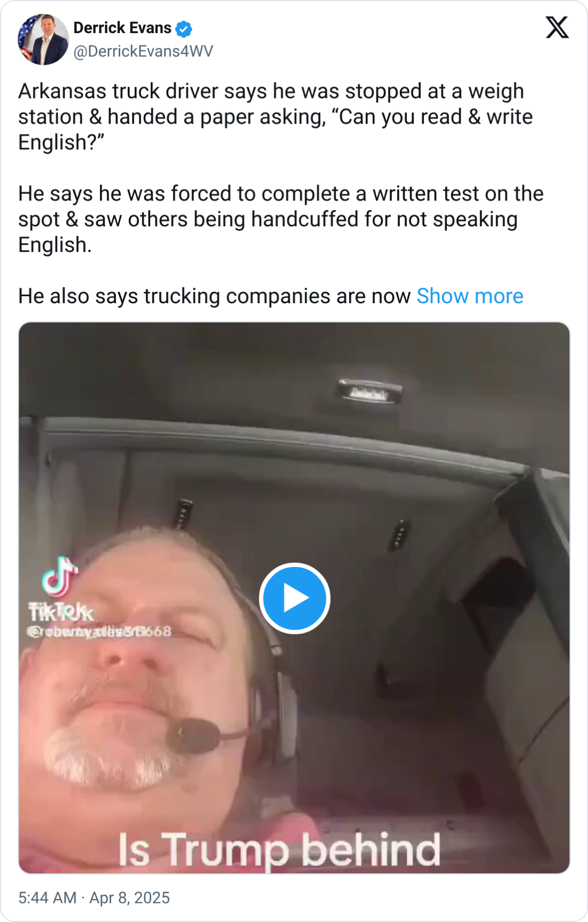Image resolution: width=588 pixels, height=922 pixels.
Task: Click the TikTok wordmark in video
Action: (61, 612)
